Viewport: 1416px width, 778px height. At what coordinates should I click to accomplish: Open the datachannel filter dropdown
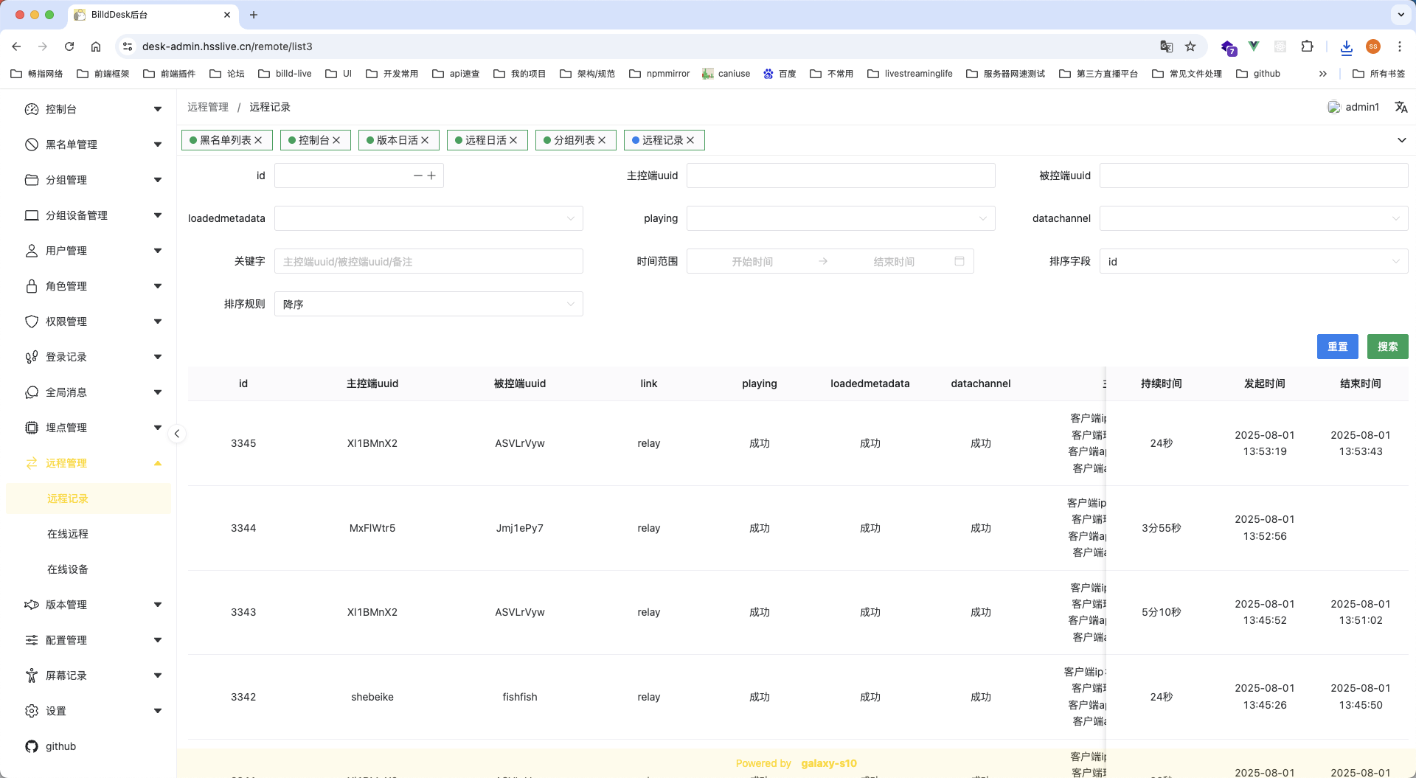tap(1254, 218)
